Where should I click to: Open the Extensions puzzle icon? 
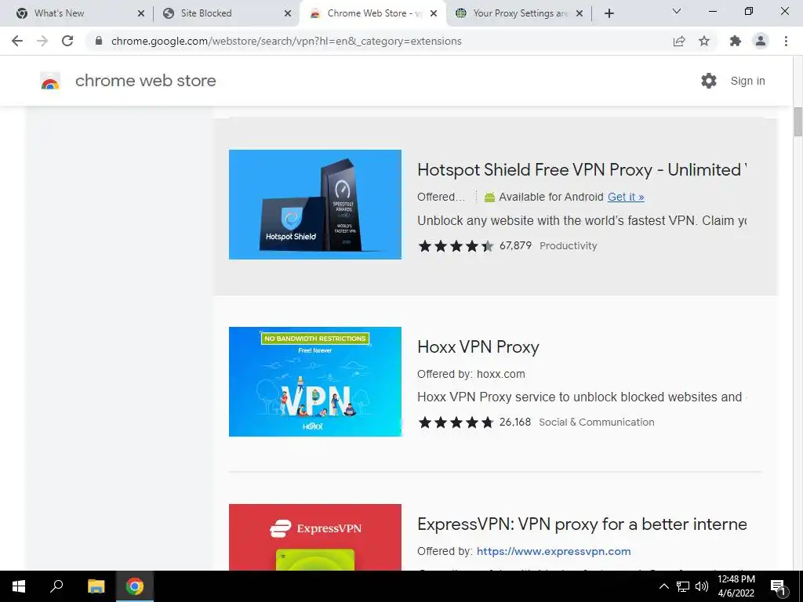click(736, 41)
